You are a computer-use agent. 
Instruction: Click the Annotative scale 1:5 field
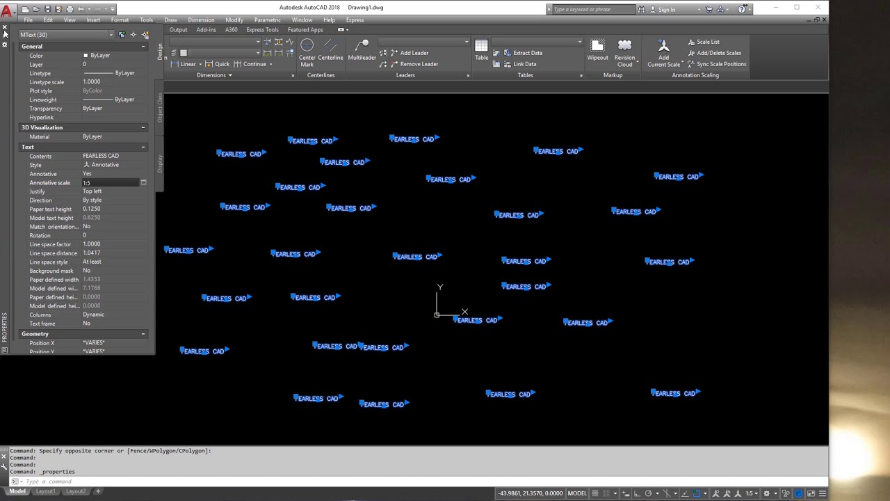[x=110, y=183]
